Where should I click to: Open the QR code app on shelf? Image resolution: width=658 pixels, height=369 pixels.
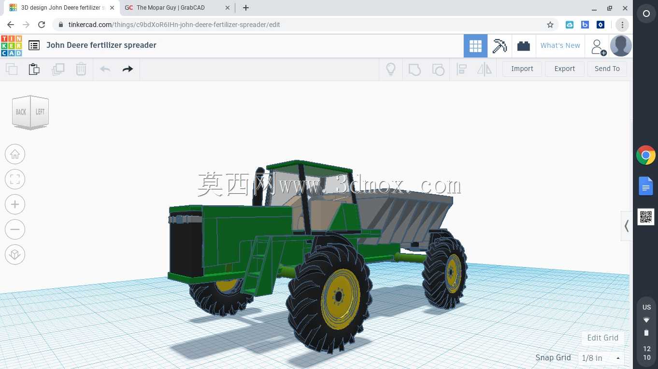[x=646, y=217]
